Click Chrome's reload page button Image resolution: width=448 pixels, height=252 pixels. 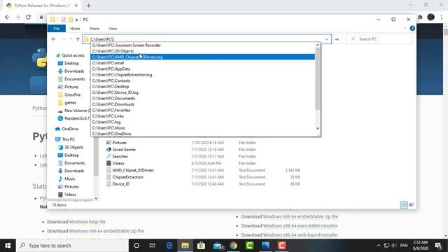pos(28,17)
